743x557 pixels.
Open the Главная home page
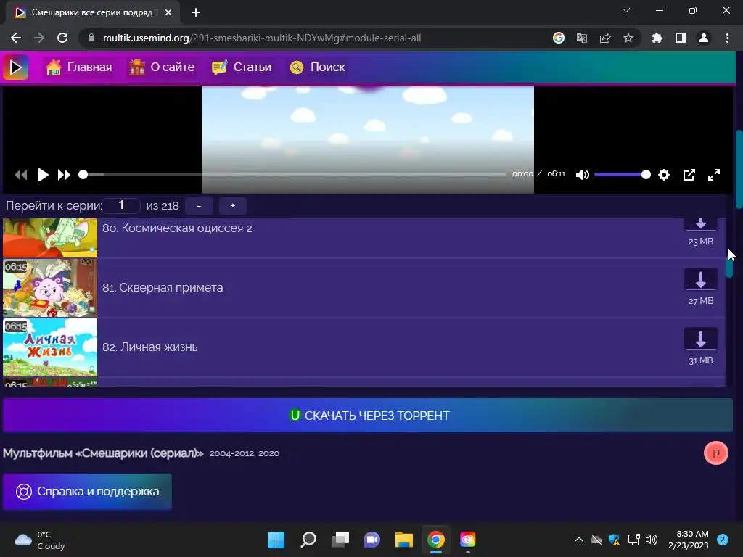(78, 67)
